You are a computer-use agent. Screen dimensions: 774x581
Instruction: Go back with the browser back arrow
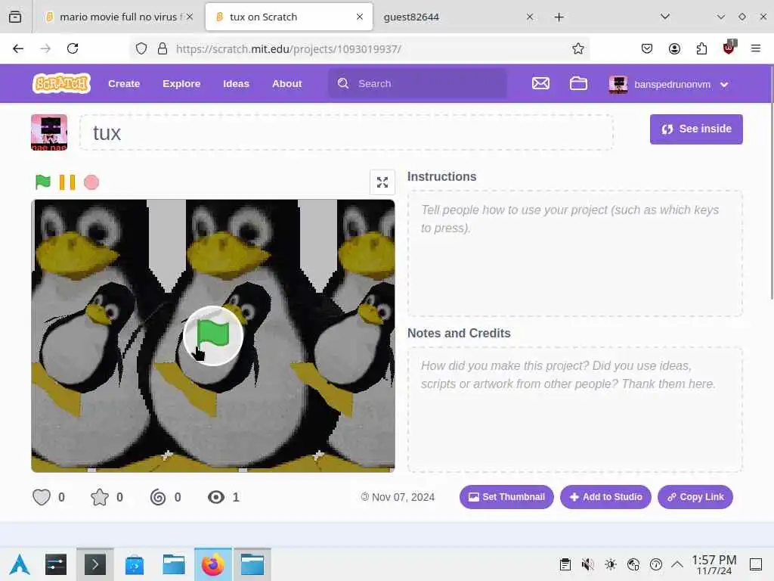18,48
